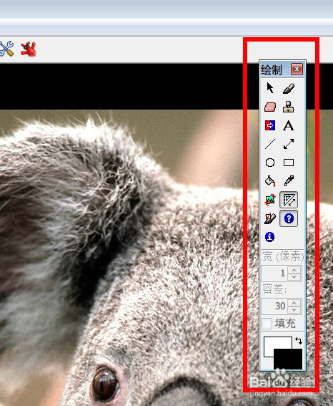Select the rectangle shape tool
333x406 pixels.
click(289, 163)
